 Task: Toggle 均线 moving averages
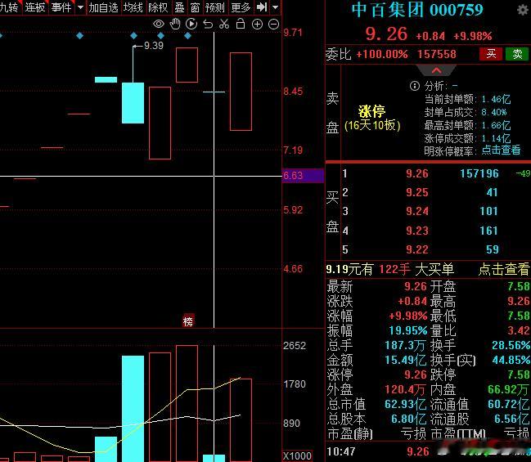[133, 7]
